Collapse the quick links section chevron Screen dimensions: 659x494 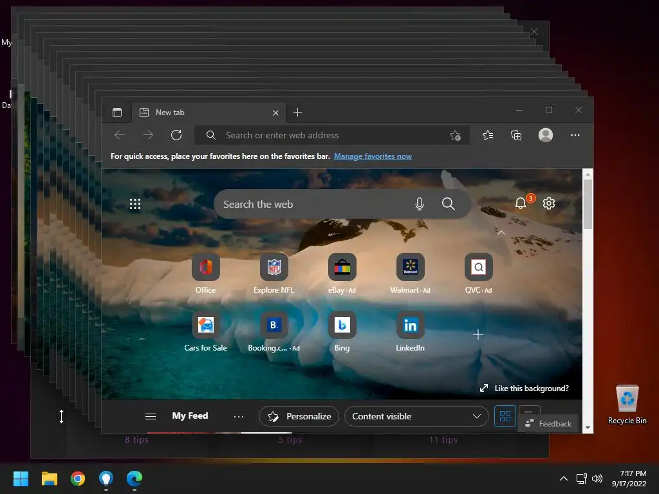click(x=501, y=232)
